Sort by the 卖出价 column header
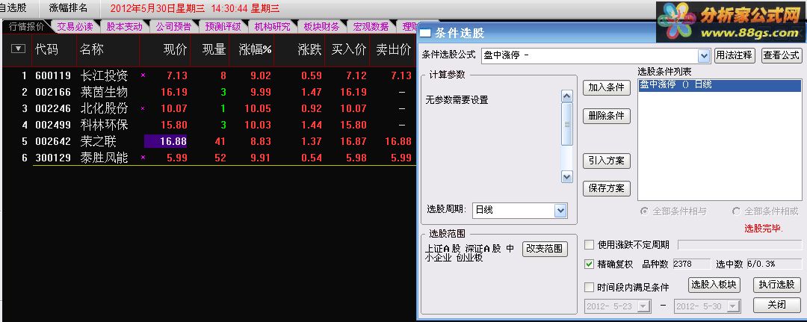The image size is (807, 322). 394,49
